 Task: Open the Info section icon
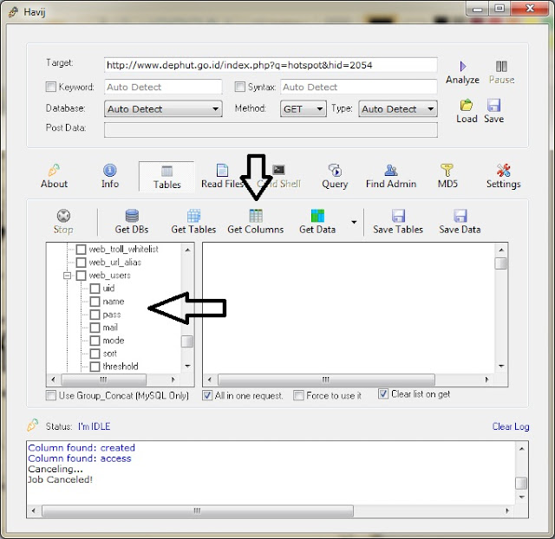pyautogui.click(x=110, y=170)
